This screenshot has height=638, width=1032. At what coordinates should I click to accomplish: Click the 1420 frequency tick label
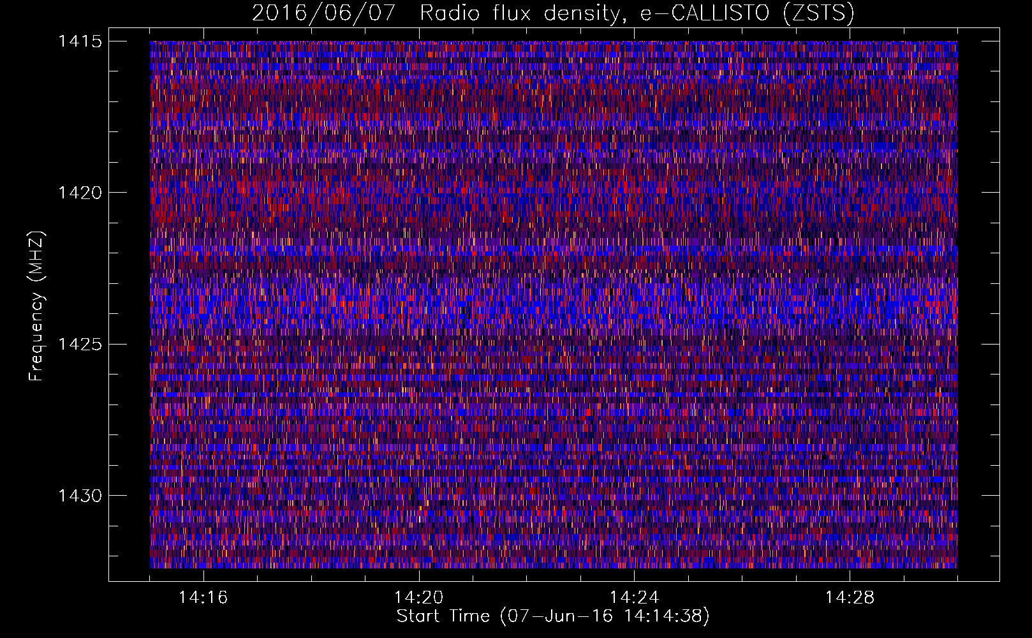(80, 193)
